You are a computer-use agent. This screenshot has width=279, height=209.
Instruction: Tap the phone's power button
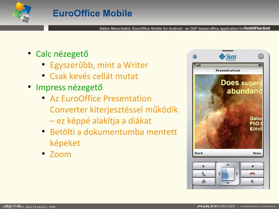pyautogui.click(x=261, y=57)
